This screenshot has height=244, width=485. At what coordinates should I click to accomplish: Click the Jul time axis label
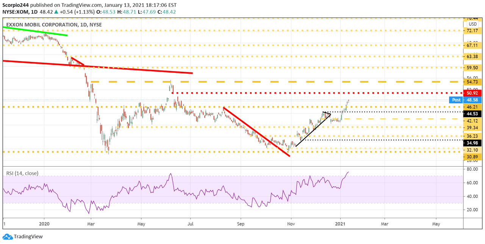(x=191, y=224)
